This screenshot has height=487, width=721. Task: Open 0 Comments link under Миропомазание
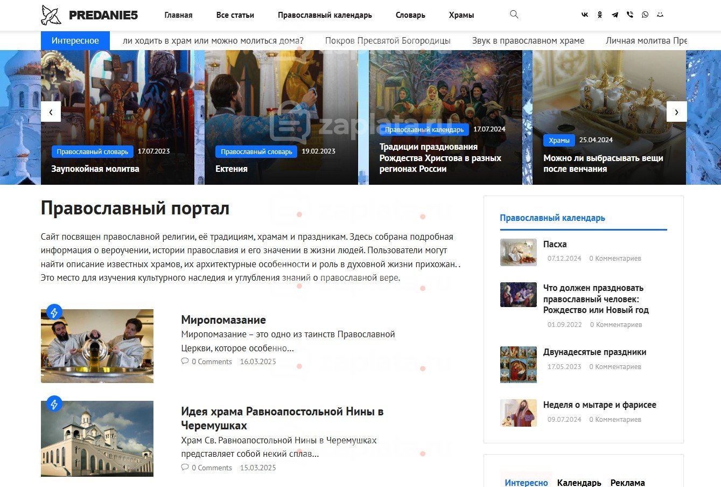(212, 361)
